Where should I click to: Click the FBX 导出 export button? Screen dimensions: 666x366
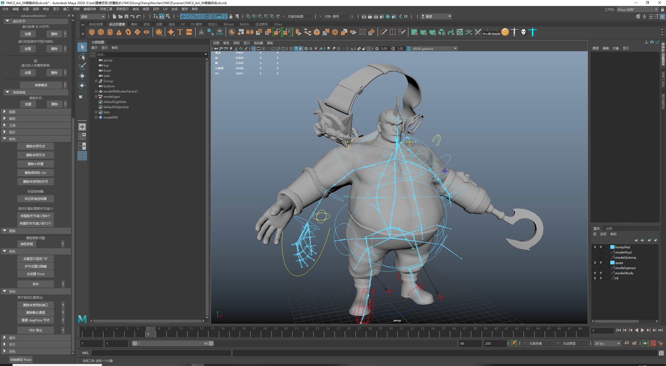[35, 330]
